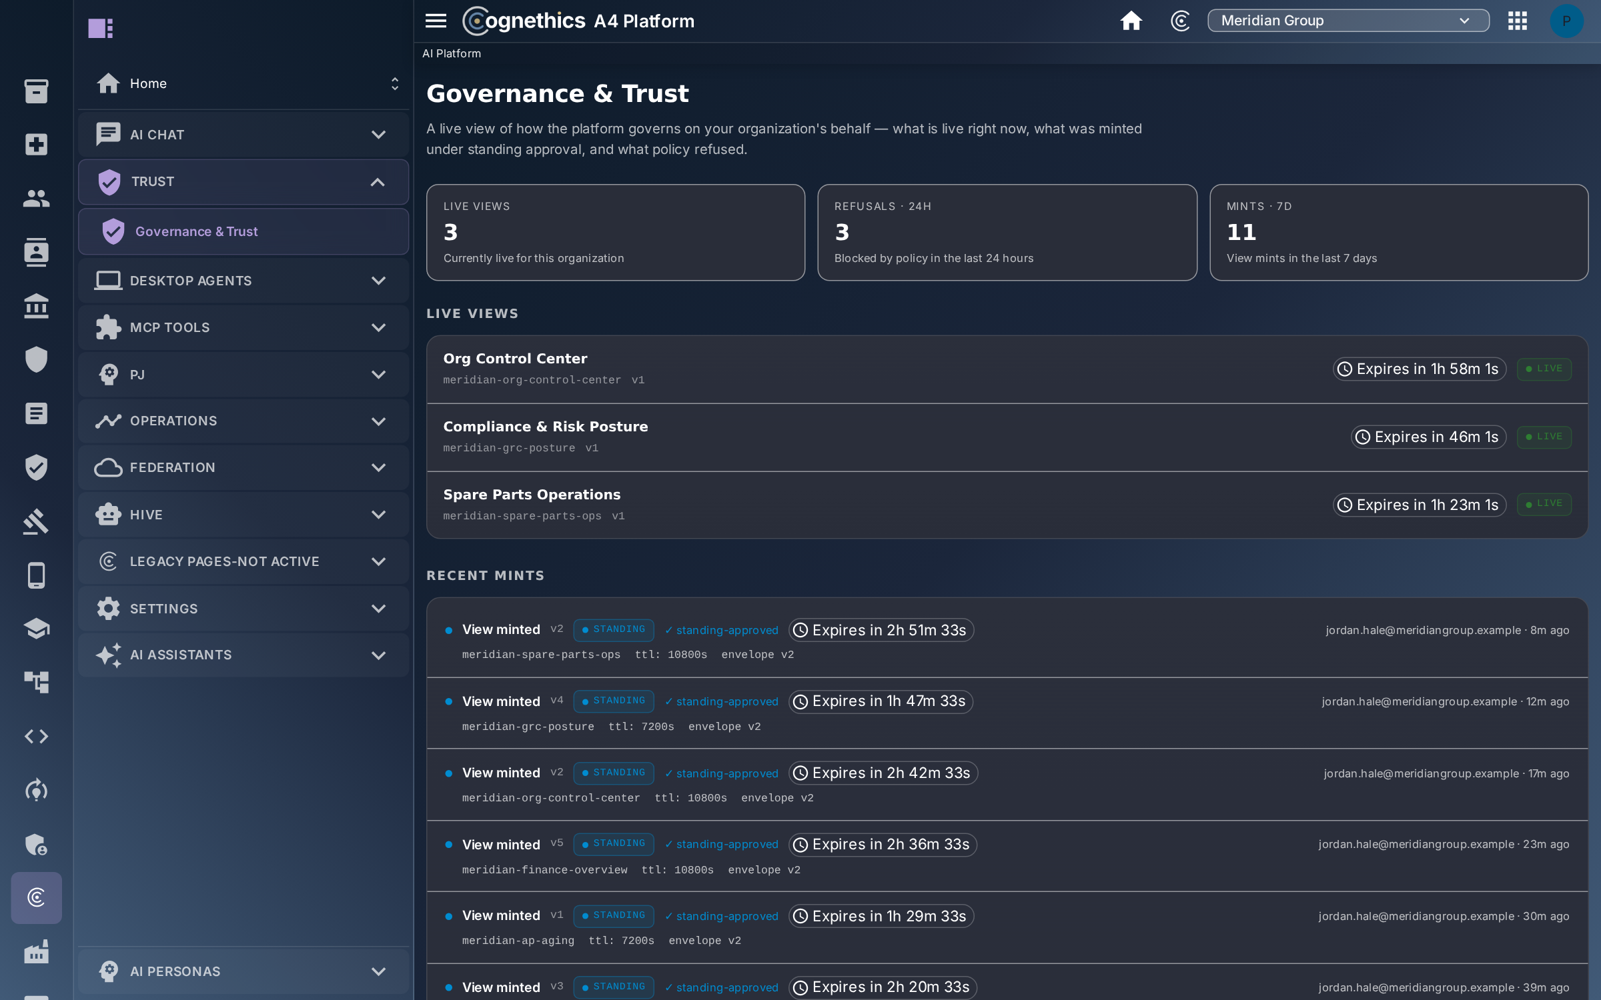This screenshot has width=1601, height=1000.
Task: Click the Mints 7D summary card
Action: click(x=1398, y=232)
